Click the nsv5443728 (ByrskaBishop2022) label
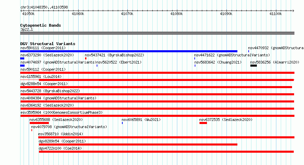Screen dimensions: 304x165 (50, 91)
